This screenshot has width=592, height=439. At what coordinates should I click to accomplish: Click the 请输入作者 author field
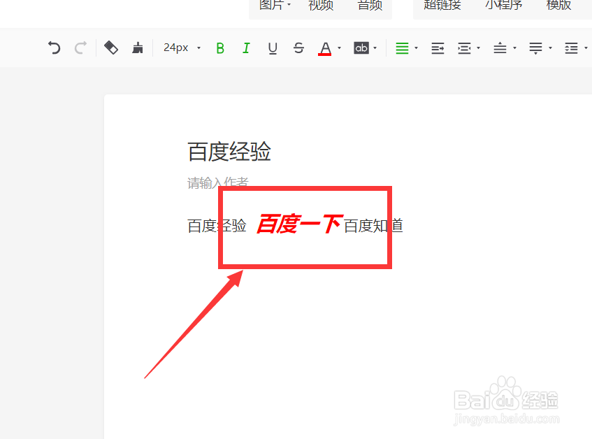(x=218, y=182)
